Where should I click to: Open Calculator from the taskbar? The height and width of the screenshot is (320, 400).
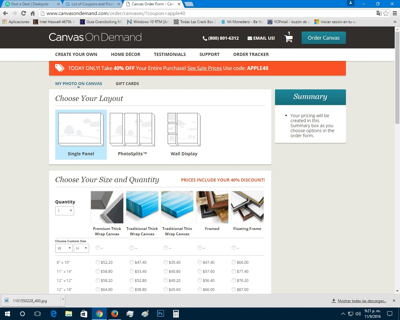[176, 314]
